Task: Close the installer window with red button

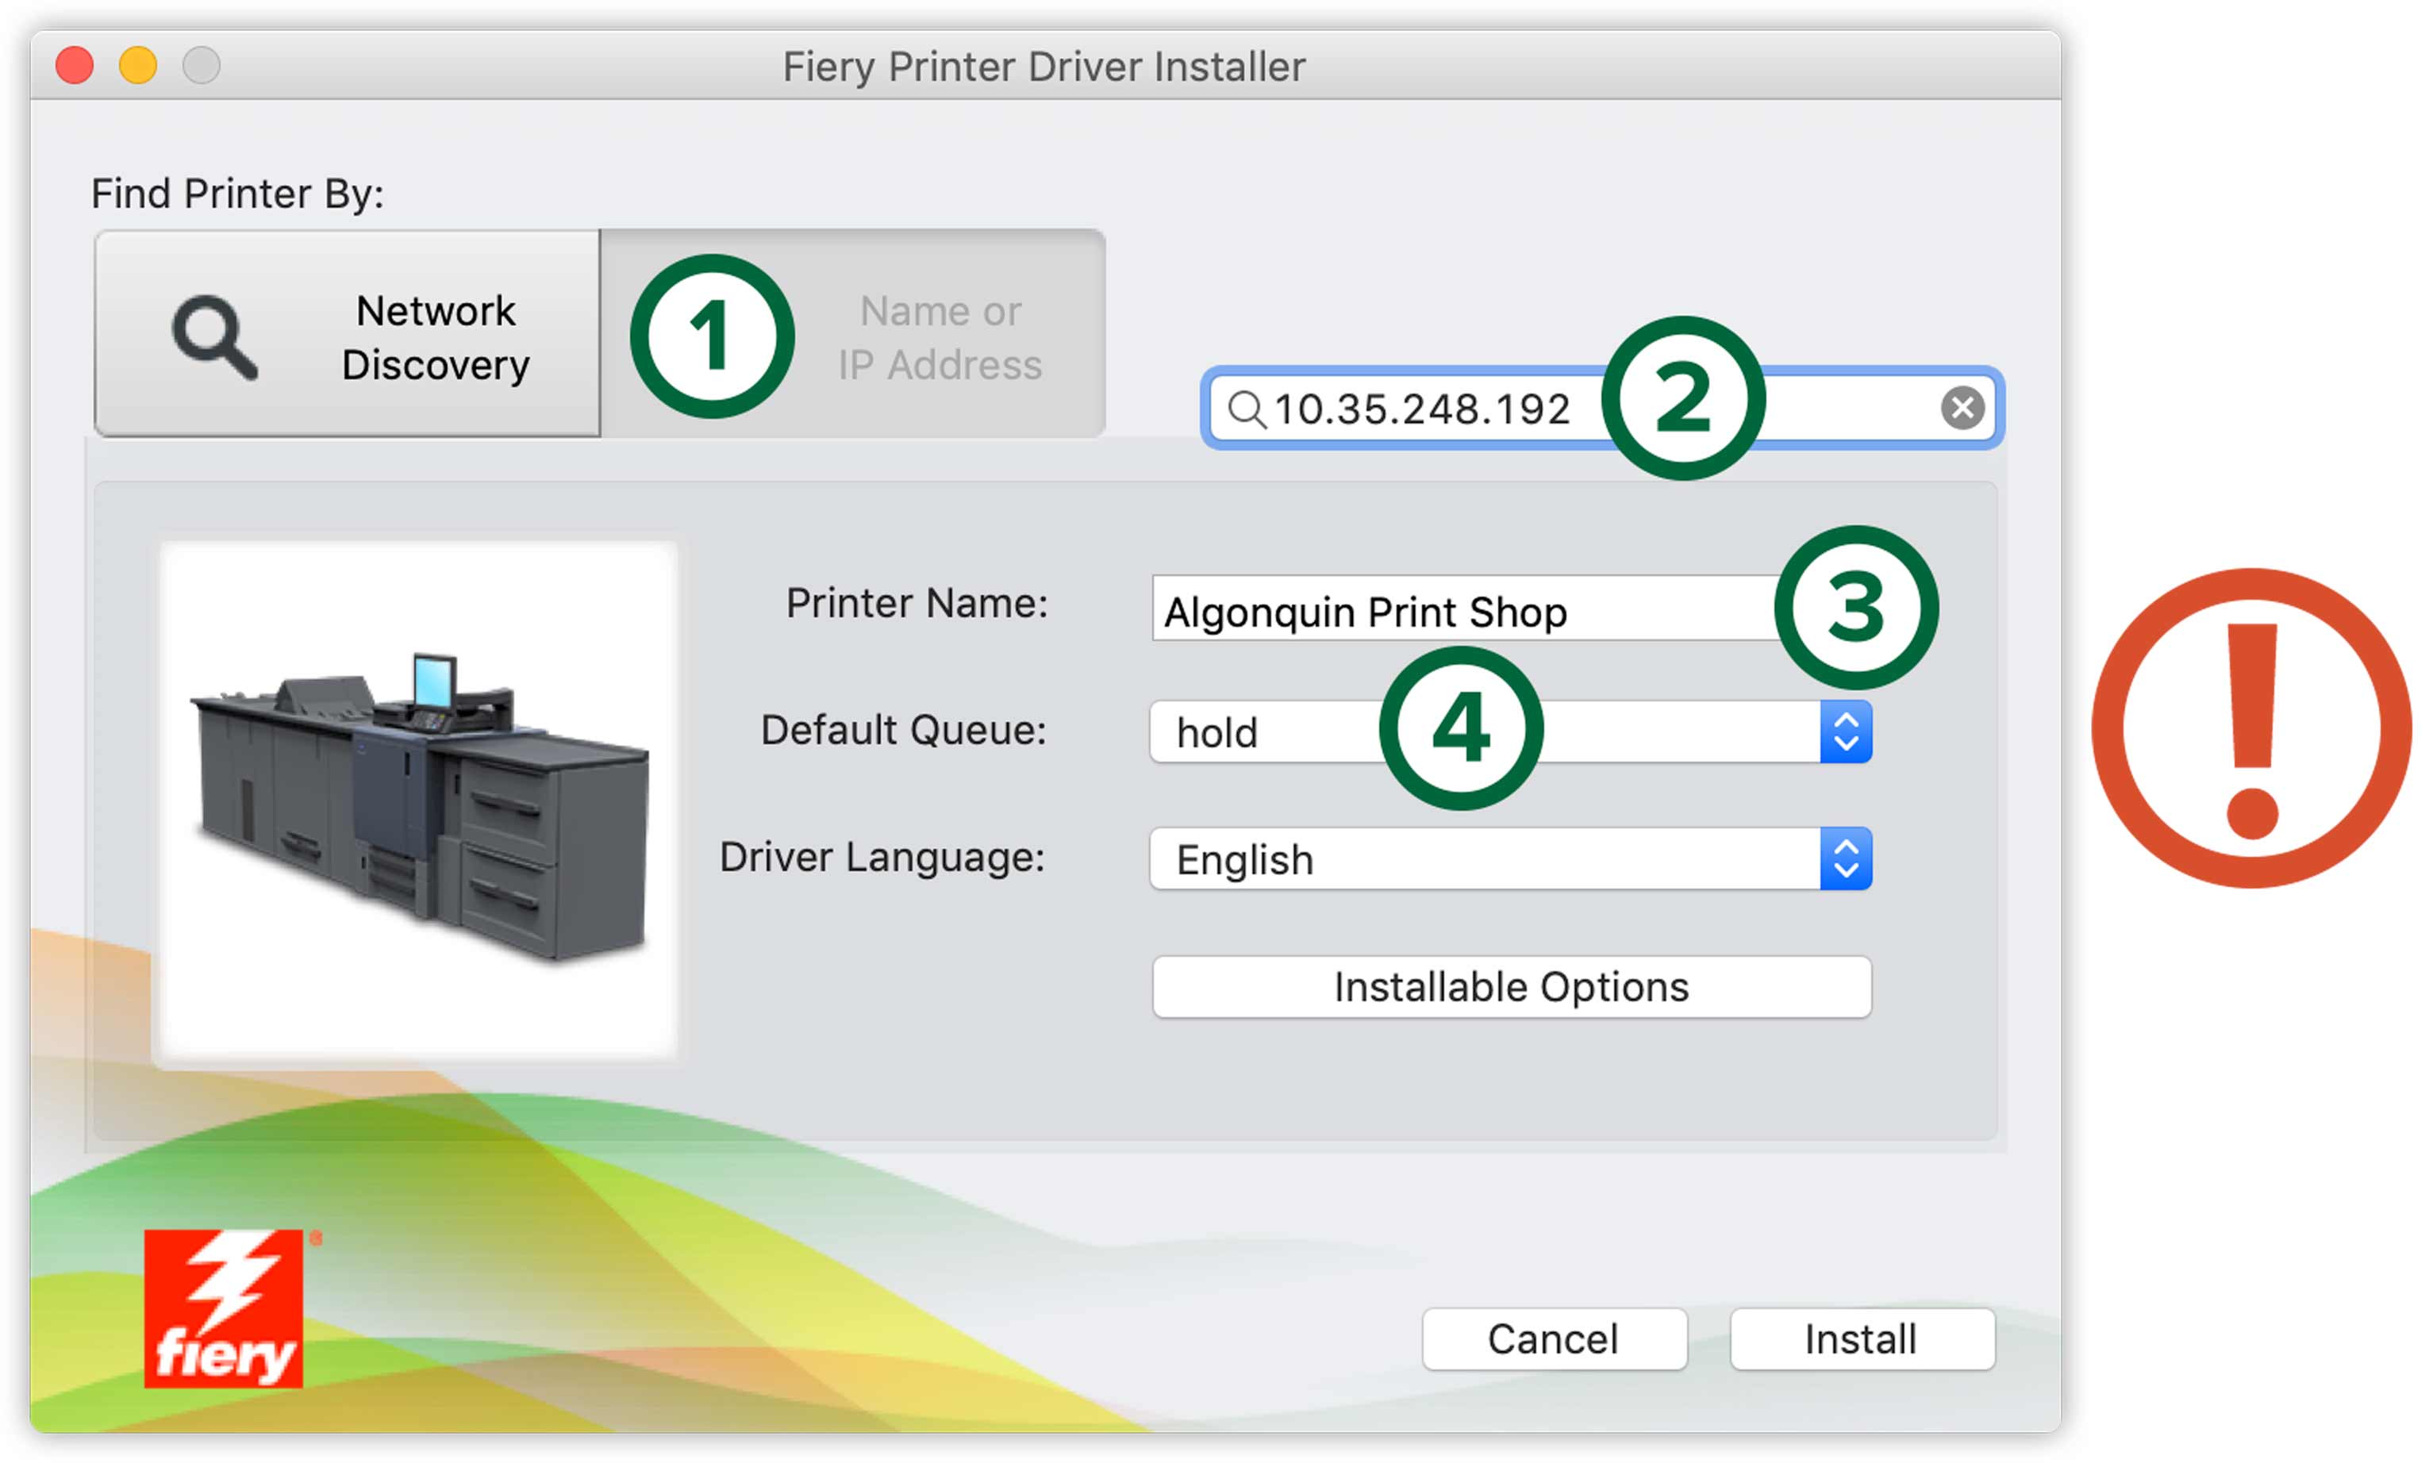Action: 75,66
